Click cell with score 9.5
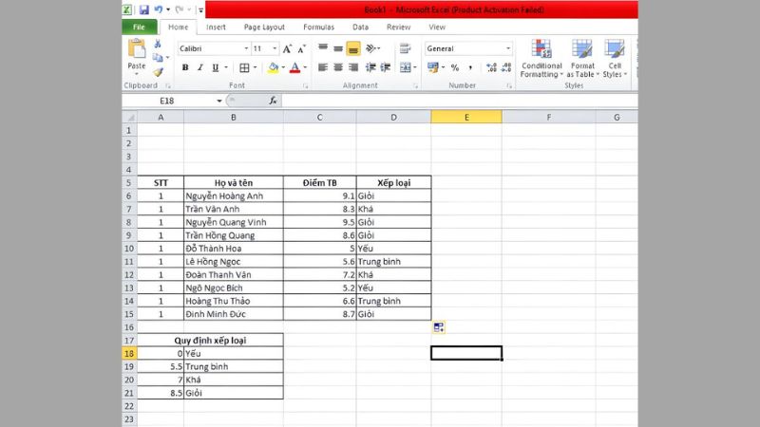The height and width of the screenshot is (427, 760). point(320,222)
